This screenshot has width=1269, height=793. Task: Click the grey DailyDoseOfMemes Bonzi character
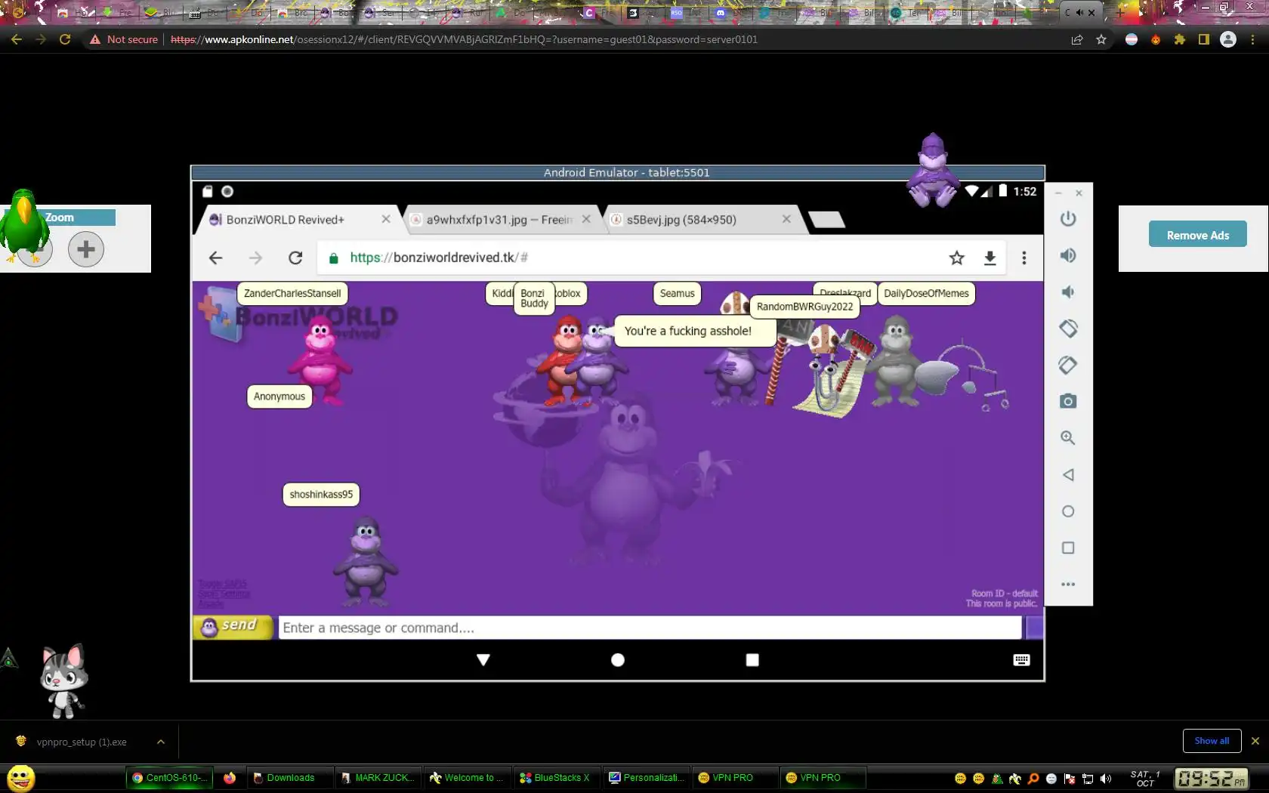[896, 361]
